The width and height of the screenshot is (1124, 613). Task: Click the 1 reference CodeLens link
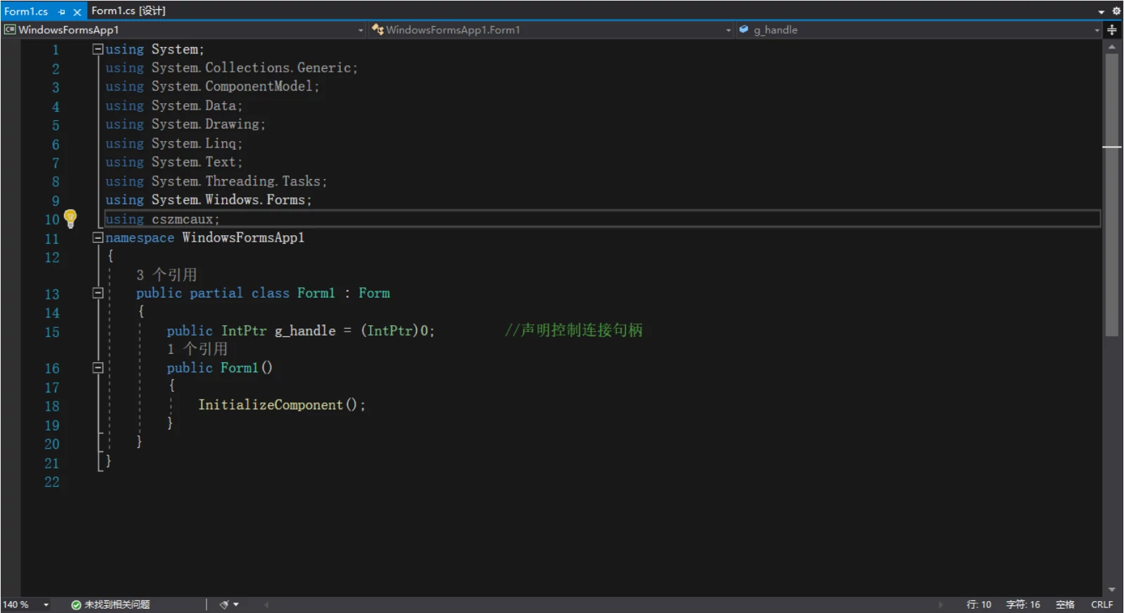pyautogui.click(x=197, y=349)
